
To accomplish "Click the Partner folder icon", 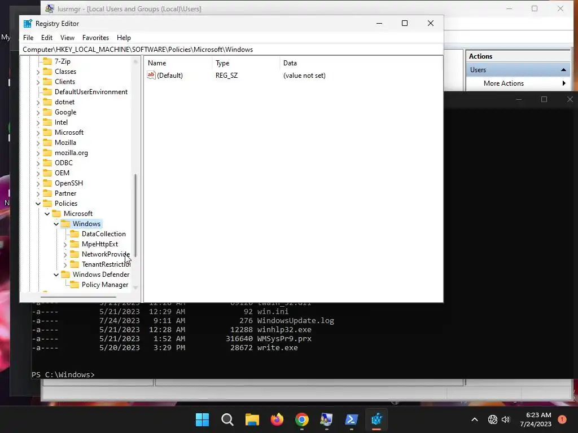I will coord(47,193).
